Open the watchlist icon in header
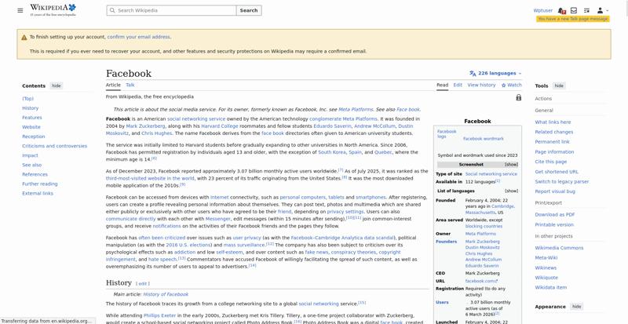 (x=586, y=10)
